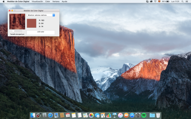
Task: Open the Visualización menu
Action: (37, 1)
